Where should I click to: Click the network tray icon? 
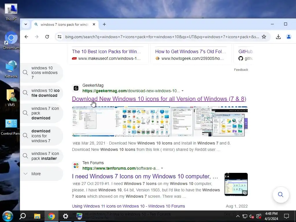[x=245, y=216]
